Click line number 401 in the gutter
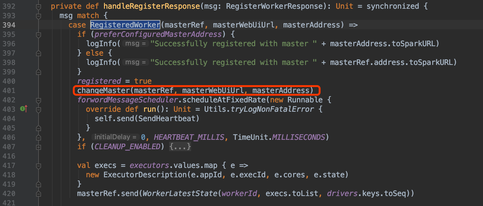This screenshot has width=483, height=206. (9, 91)
